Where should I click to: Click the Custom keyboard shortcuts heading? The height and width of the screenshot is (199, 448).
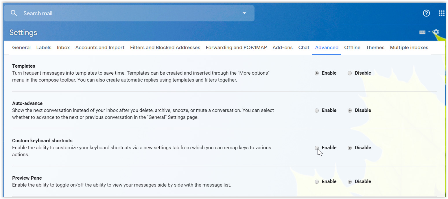coord(42,141)
